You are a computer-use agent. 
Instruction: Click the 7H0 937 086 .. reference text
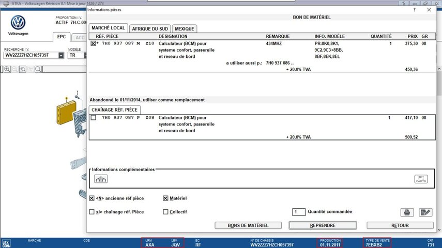[x=280, y=63]
